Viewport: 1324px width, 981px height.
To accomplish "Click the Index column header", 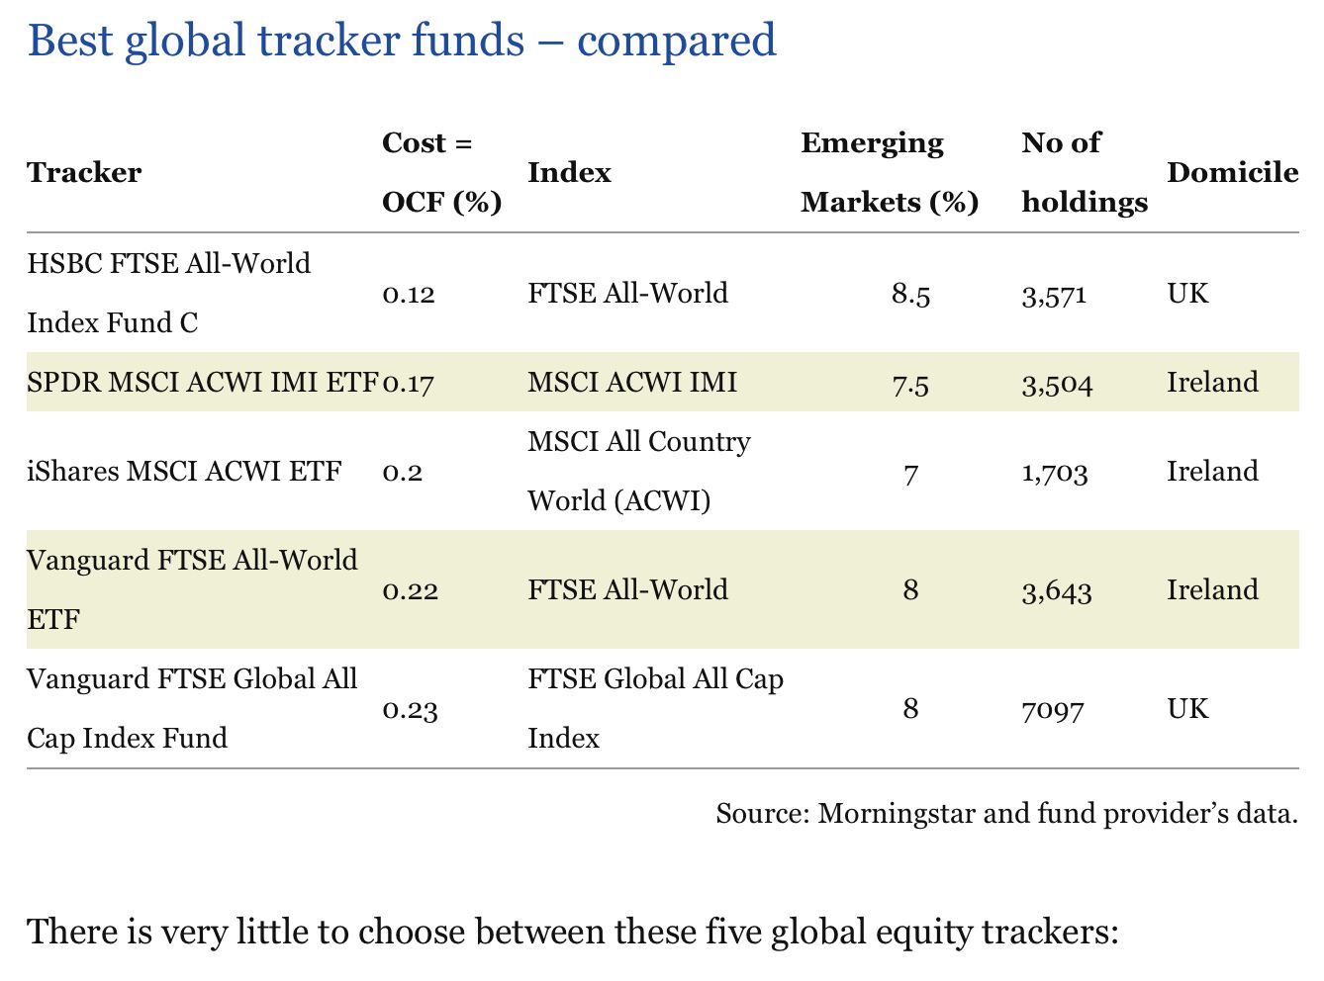I will pos(569,173).
